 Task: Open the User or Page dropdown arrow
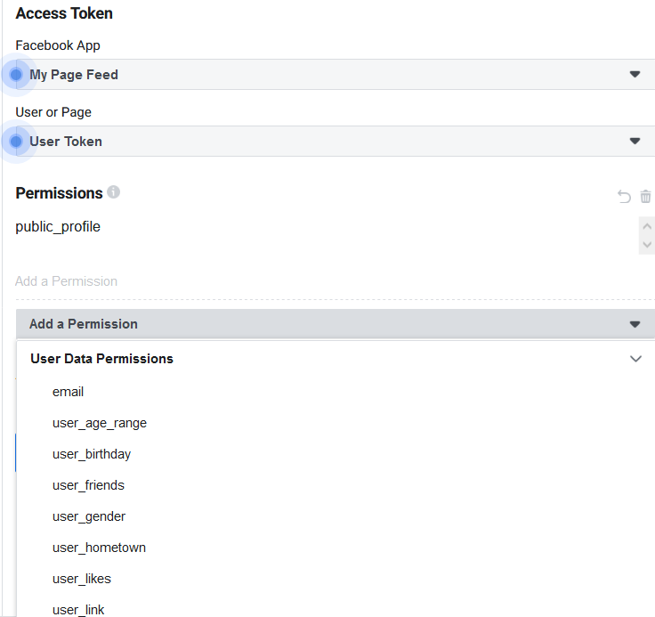click(x=635, y=142)
